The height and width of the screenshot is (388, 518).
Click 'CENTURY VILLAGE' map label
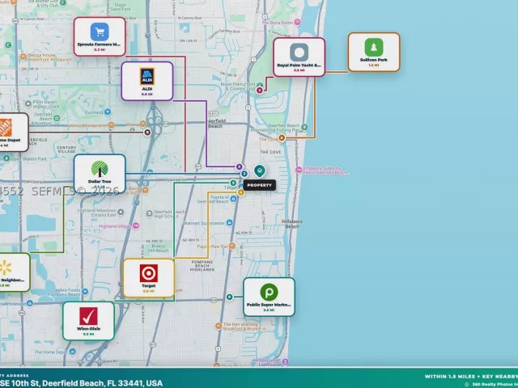point(66,150)
